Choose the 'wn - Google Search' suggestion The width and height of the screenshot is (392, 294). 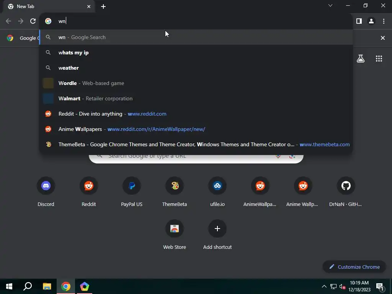[196, 37]
